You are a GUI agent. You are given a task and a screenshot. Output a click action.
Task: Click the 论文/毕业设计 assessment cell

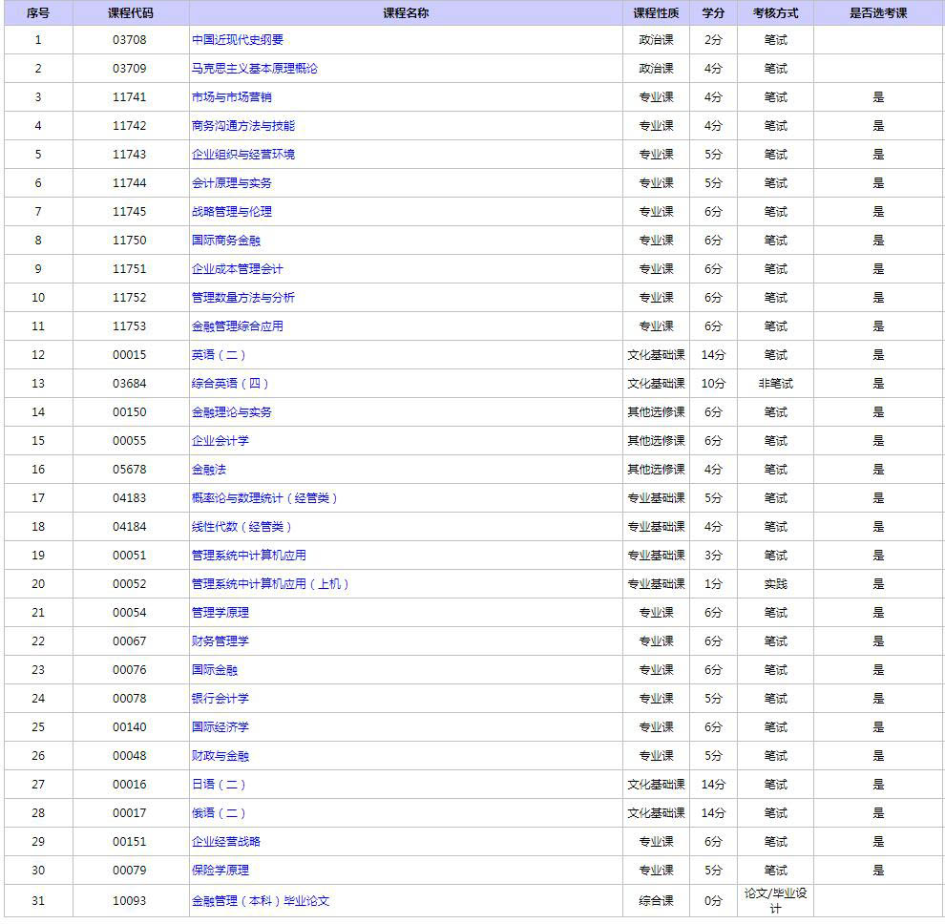coord(776,900)
